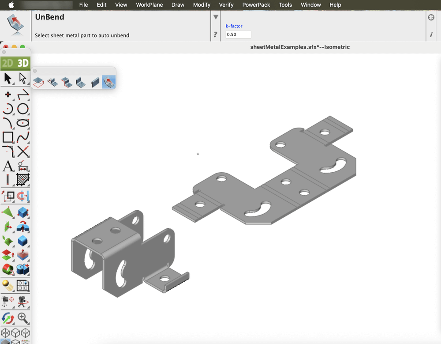
Task: Open the WorkPlane menu
Action: (149, 5)
